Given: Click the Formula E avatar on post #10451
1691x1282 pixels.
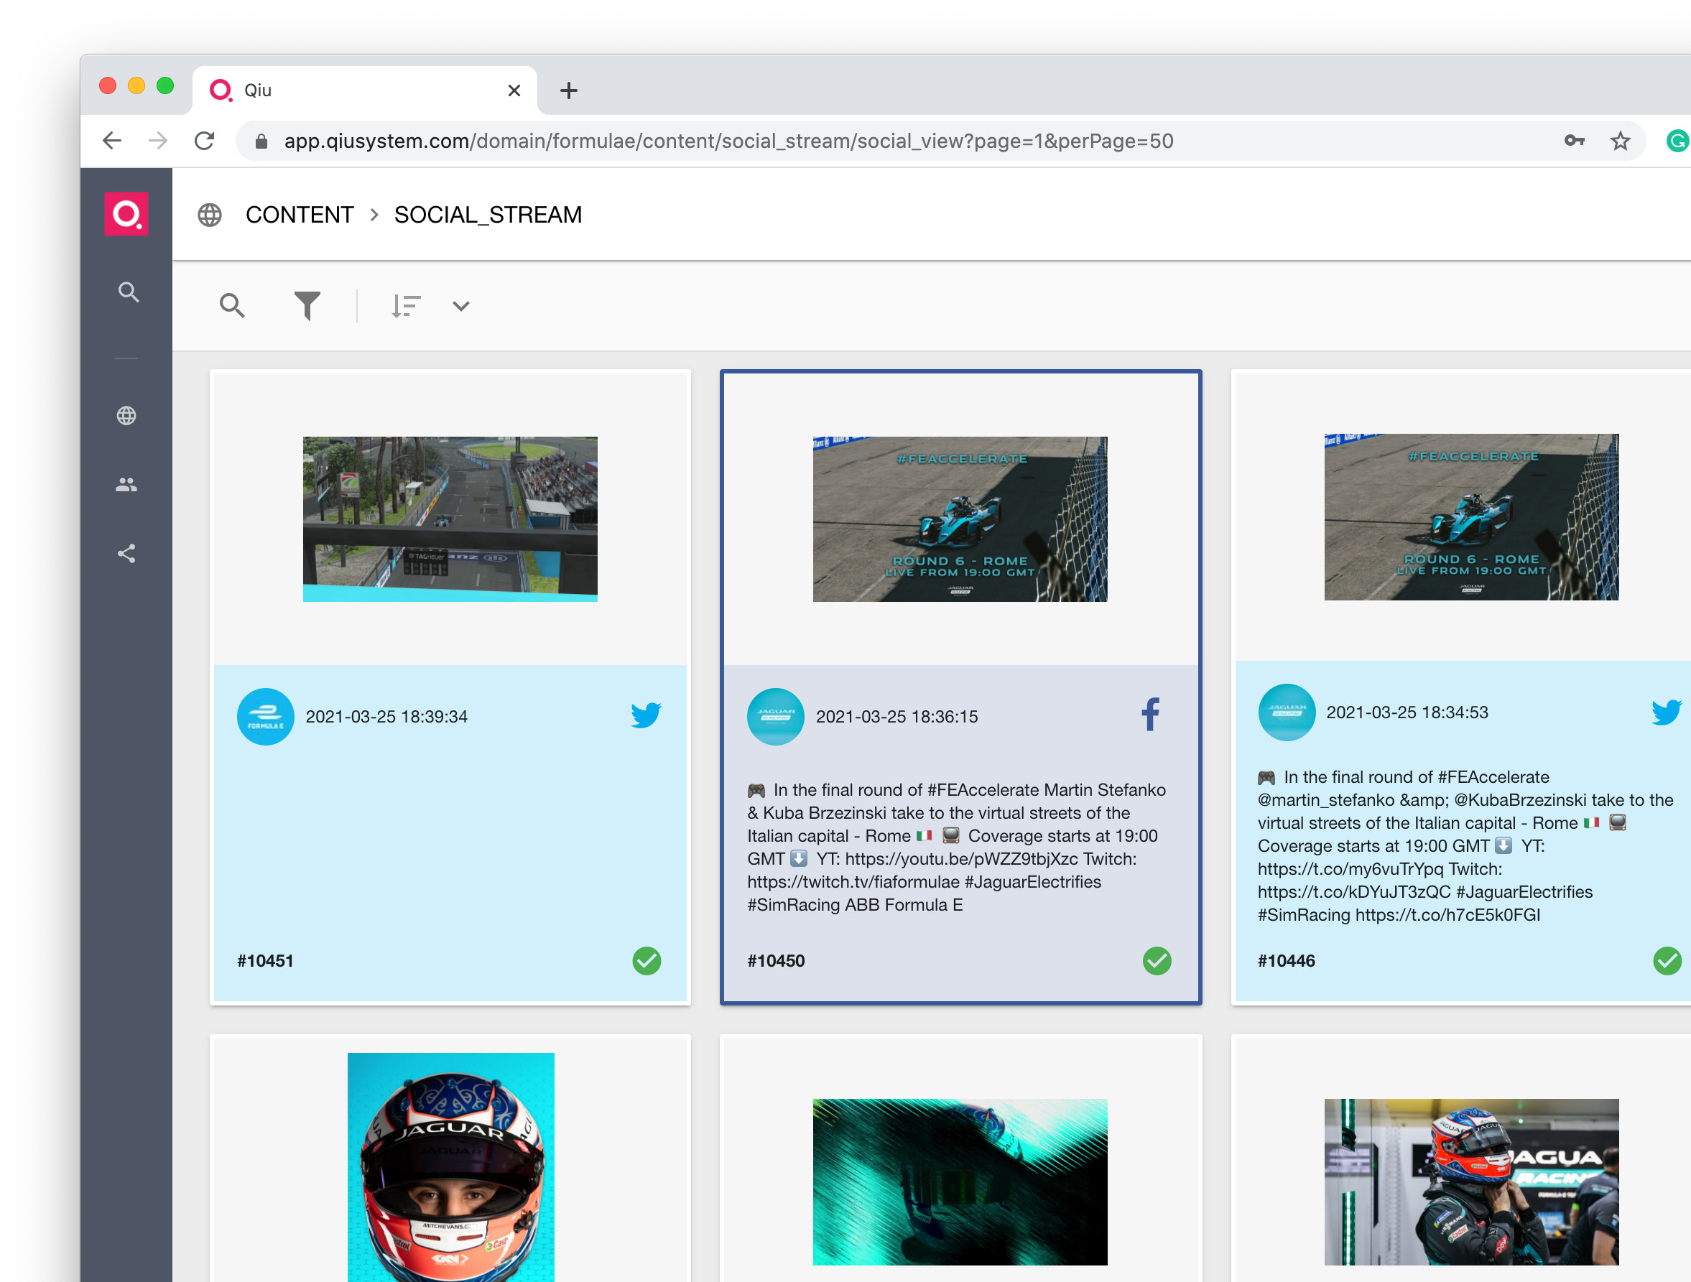Looking at the screenshot, I should (265, 716).
